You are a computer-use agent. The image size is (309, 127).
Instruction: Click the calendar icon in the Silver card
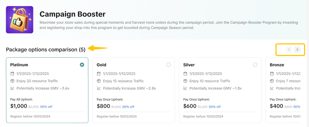coord(185,74)
